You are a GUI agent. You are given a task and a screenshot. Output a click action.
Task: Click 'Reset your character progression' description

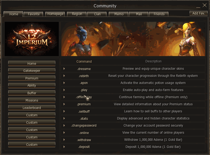tap(153, 76)
